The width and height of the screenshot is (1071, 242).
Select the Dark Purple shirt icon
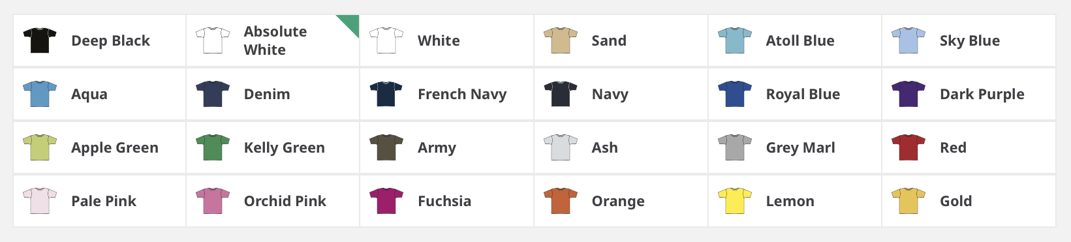click(x=908, y=94)
